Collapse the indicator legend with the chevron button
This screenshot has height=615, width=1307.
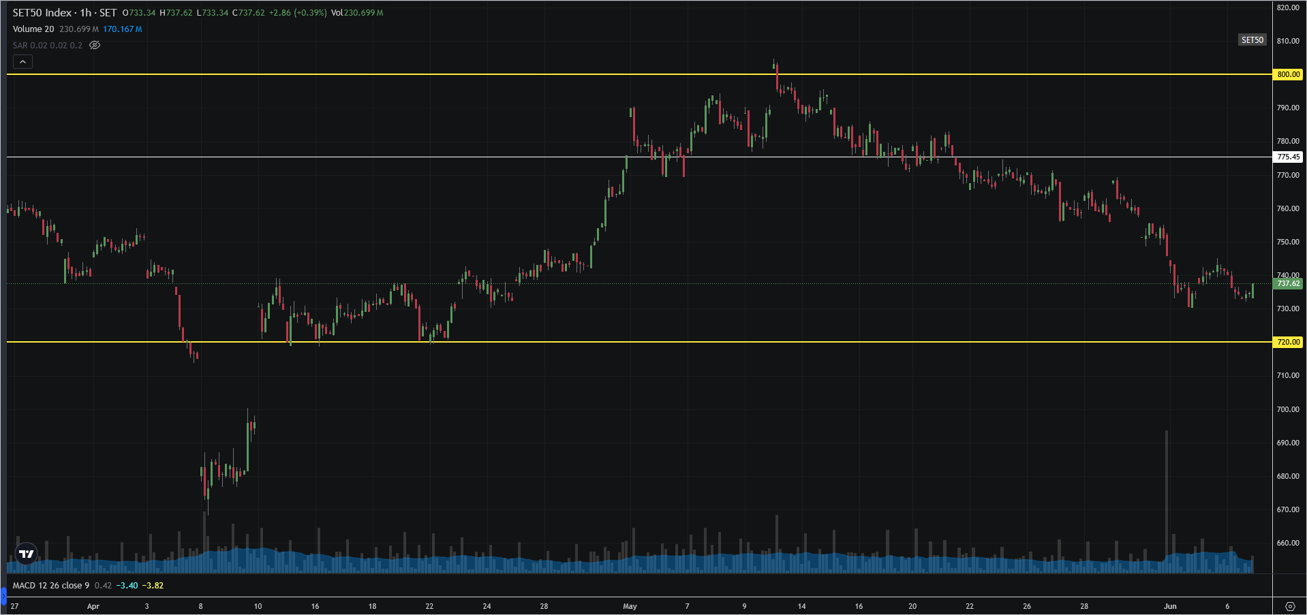[22, 62]
